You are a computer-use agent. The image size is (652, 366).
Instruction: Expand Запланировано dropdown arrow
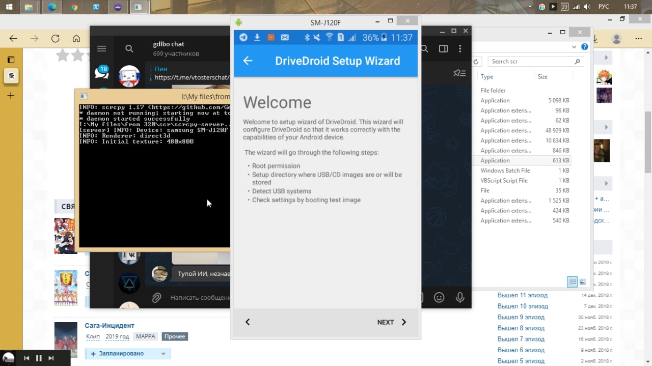[x=164, y=354]
